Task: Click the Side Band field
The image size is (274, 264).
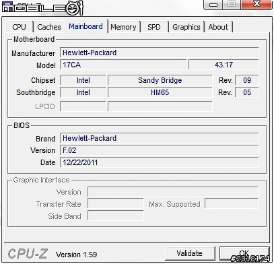Action: click(116, 216)
